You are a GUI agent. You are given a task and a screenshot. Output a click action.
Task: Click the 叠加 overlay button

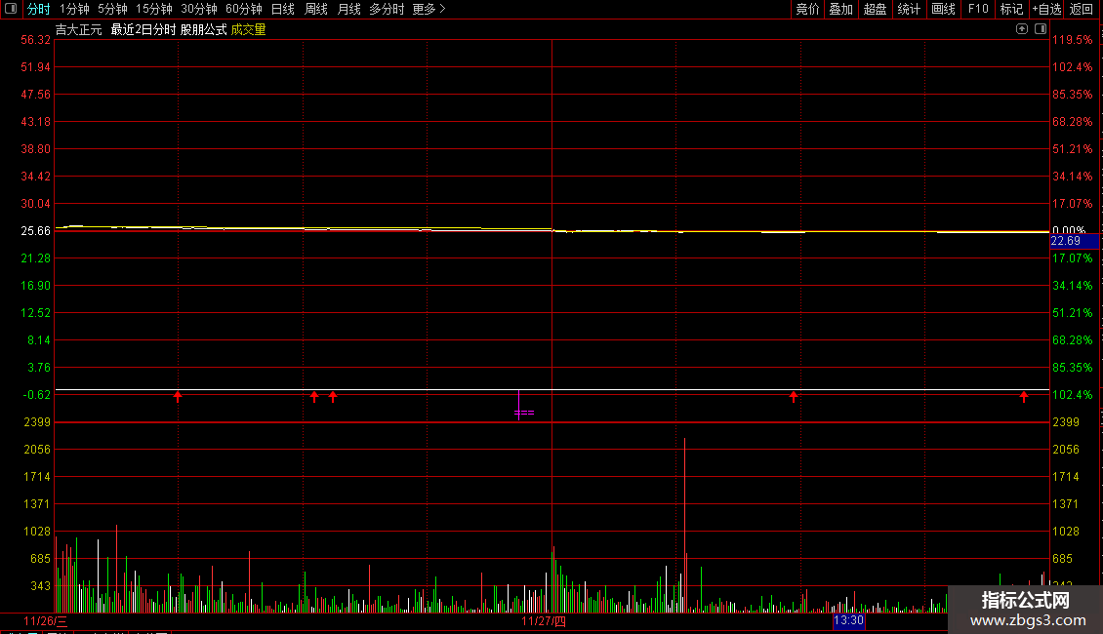840,9
